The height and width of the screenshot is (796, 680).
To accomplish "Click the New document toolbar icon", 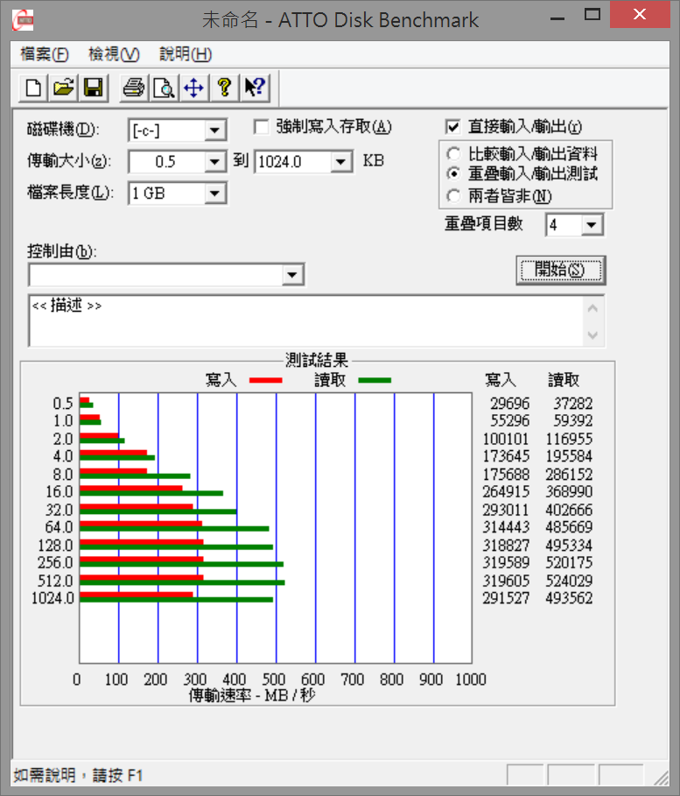I will 33,88.
